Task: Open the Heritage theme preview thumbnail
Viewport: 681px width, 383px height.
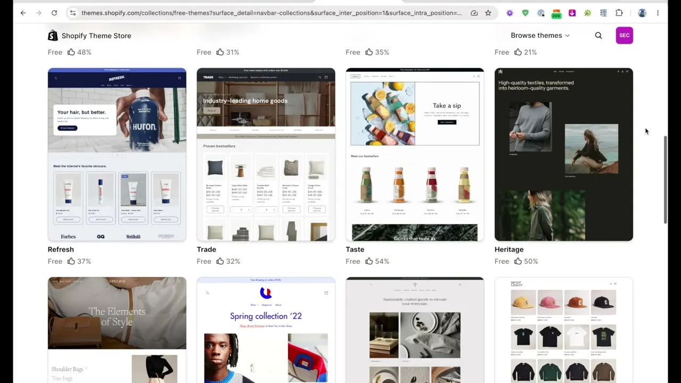Action: [564, 154]
